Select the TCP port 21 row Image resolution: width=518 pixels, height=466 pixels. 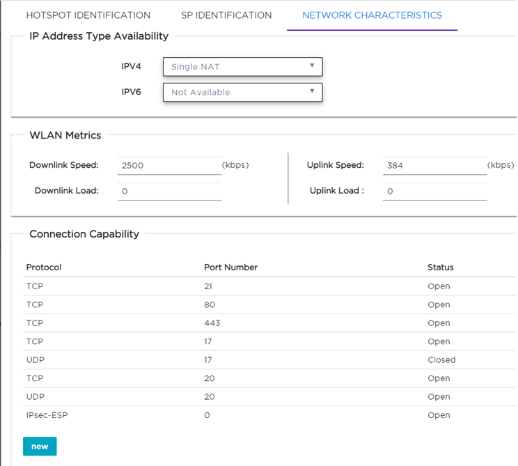point(269,286)
